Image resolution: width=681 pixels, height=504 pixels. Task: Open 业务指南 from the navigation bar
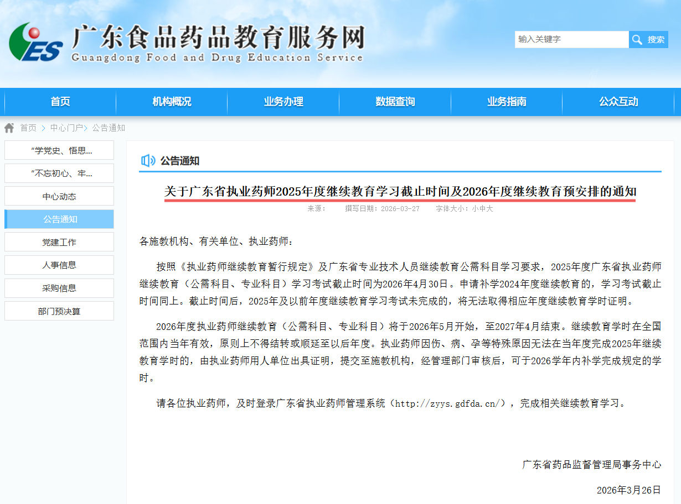[507, 102]
